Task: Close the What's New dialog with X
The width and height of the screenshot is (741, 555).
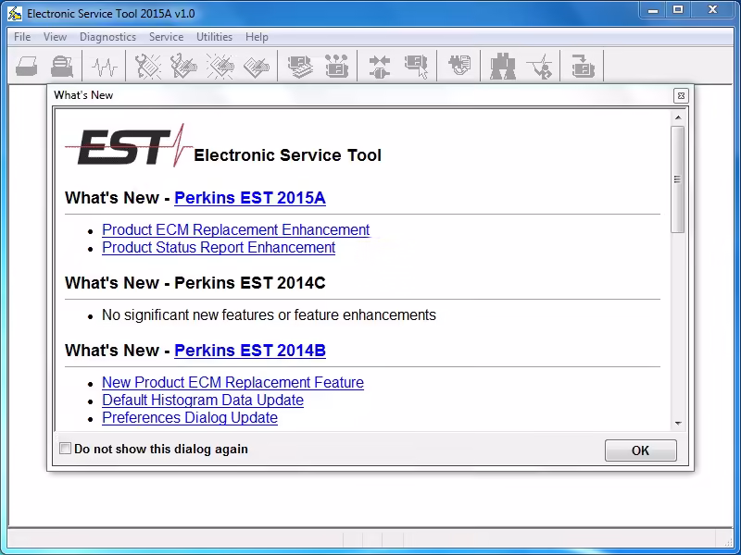Action: (681, 96)
